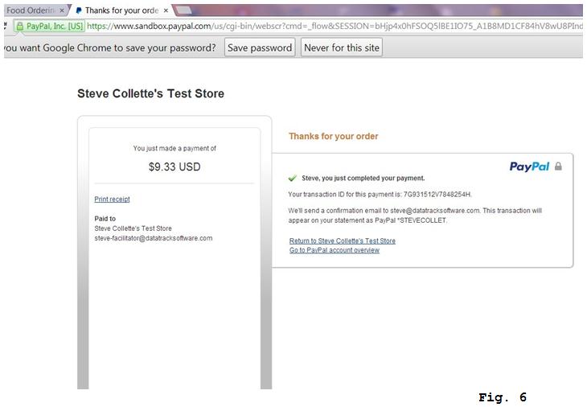Click the $9.33 USD payment amount
Viewport: 587px width, 407px height.
(174, 167)
